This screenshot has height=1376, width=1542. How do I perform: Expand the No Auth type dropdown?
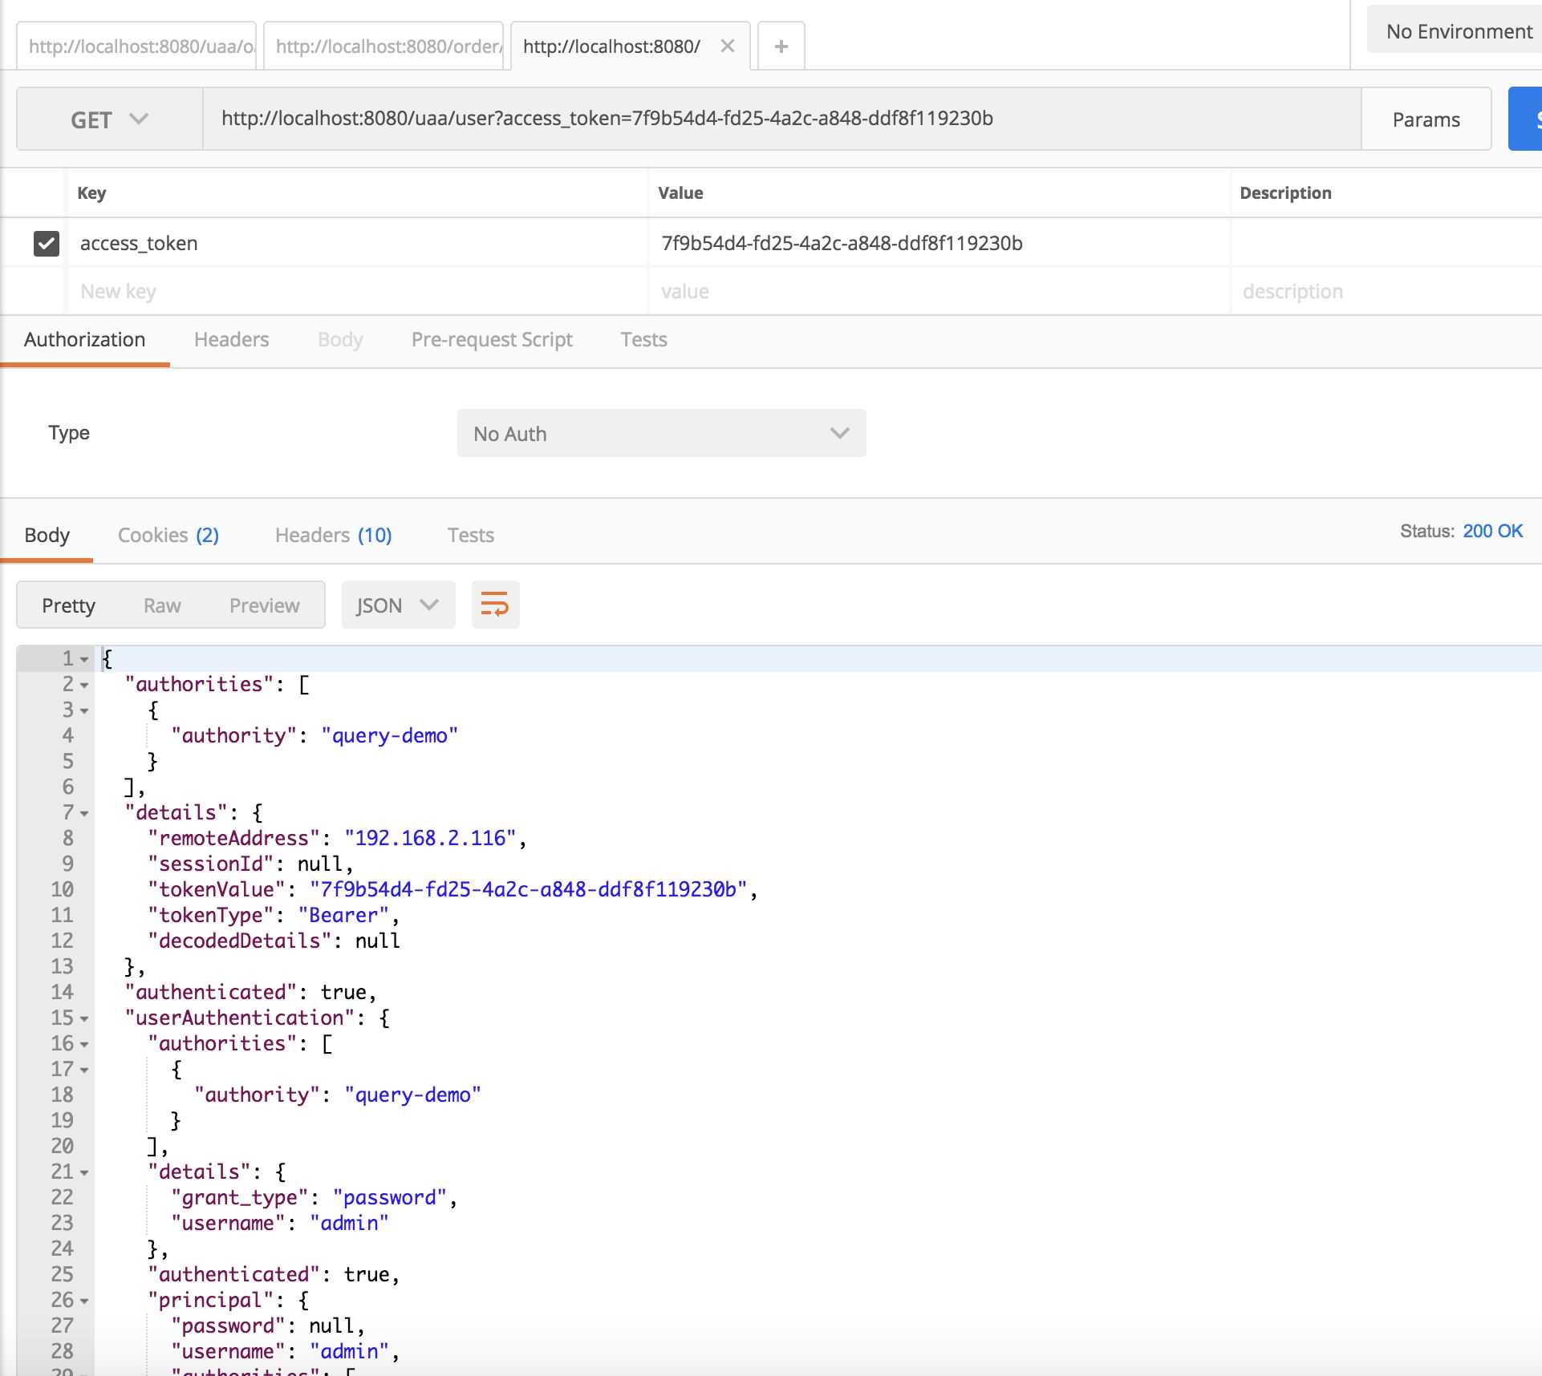click(x=662, y=431)
